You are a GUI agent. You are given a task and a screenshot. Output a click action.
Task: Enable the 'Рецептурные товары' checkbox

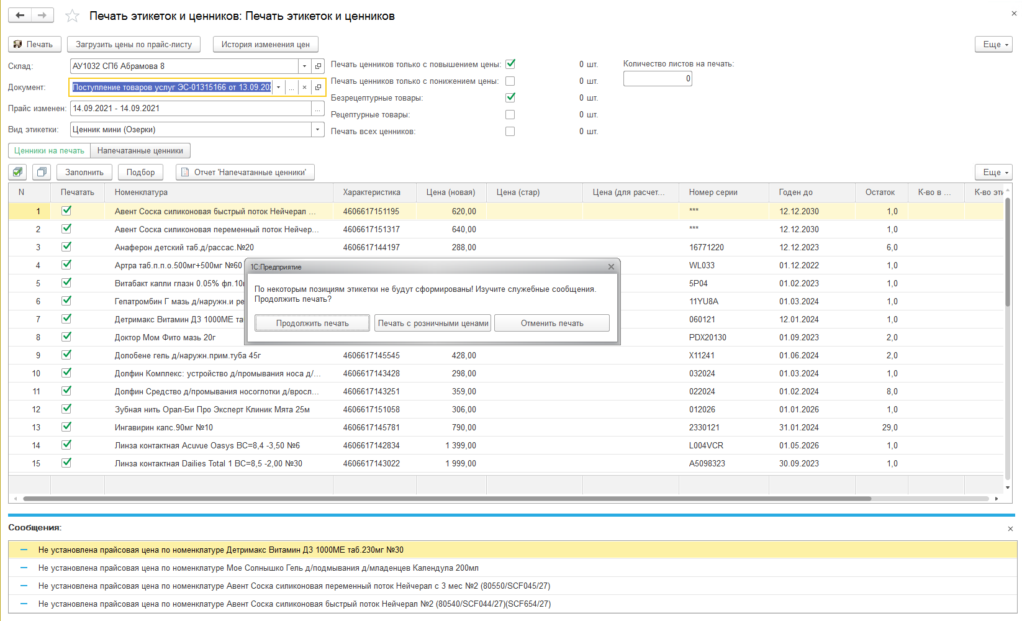pyautogui.click(x=510, y=115)
